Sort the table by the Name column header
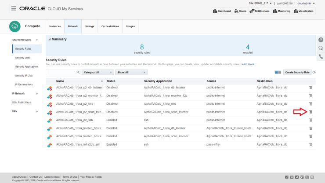The image size is (325, 183). click(x=60, y=81)
